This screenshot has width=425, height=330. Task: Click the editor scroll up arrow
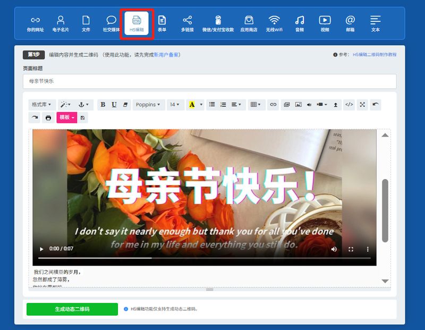pos(385,135)
